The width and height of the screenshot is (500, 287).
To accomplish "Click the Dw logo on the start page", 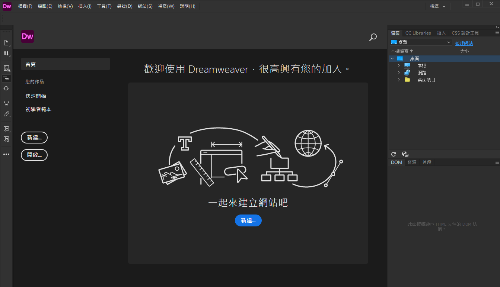I will click(x=28, y=36).
